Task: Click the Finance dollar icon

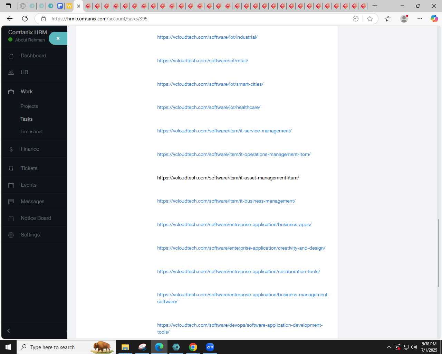Action: coord(11,149)
